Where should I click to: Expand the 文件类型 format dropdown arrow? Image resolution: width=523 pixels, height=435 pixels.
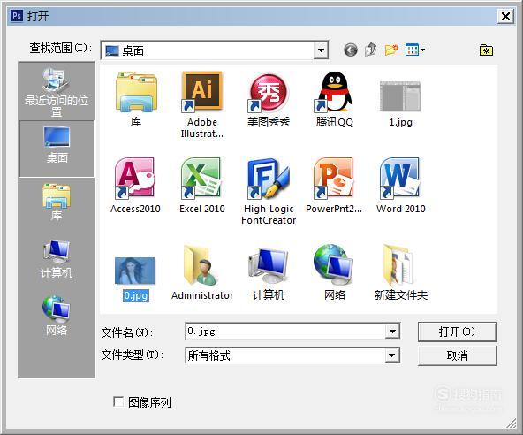[x=392, y=355]
